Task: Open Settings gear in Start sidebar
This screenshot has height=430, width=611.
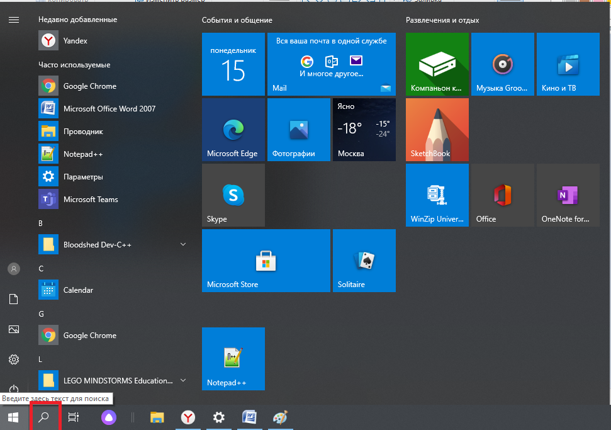Action: 14,359
